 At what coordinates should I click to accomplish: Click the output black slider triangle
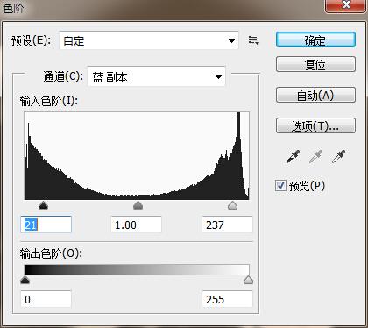point(25,280)
